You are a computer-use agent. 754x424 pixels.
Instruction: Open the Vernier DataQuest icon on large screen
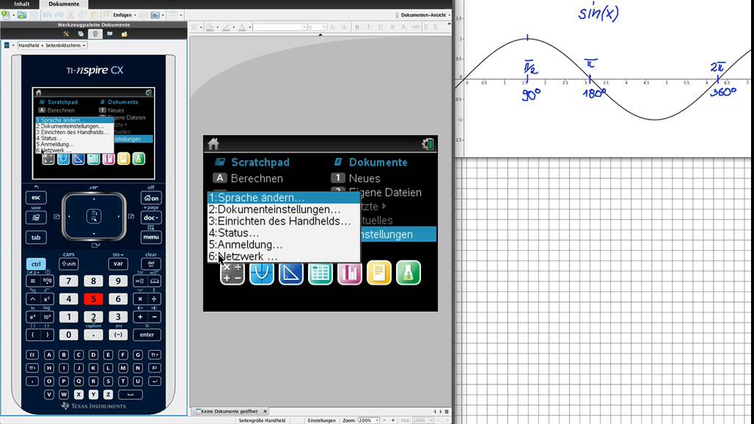[x=409, y=273]
